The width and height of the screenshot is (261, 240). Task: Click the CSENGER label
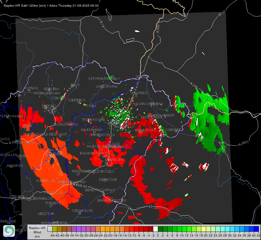pyautogui.click(x=173, y=130)
